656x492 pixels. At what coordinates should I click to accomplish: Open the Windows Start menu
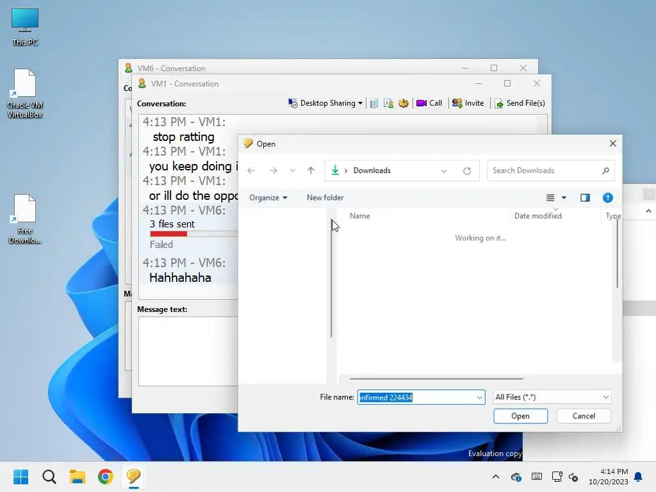pyautogui.click(x=21, y=477)
